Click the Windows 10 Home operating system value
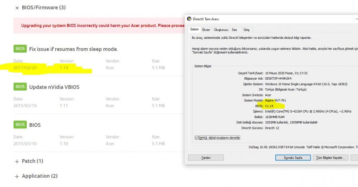358x187 pixels. point(306,84)
